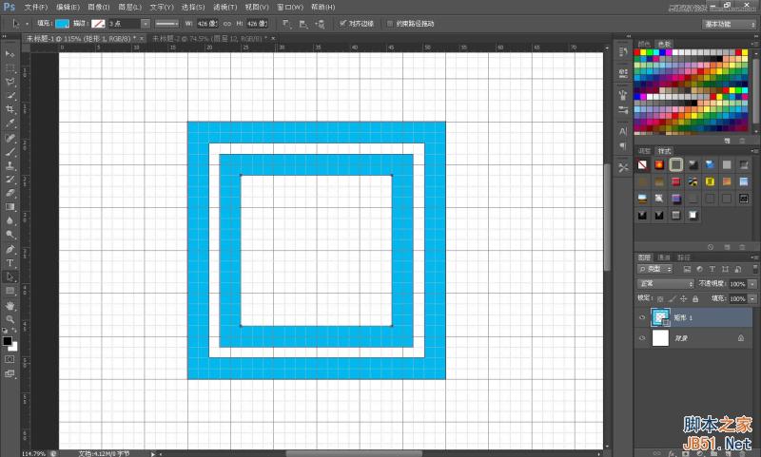Screen dimensions: 761x457
Task: Click foreground color swatch in toolbox
Action: tap(8, 341)
